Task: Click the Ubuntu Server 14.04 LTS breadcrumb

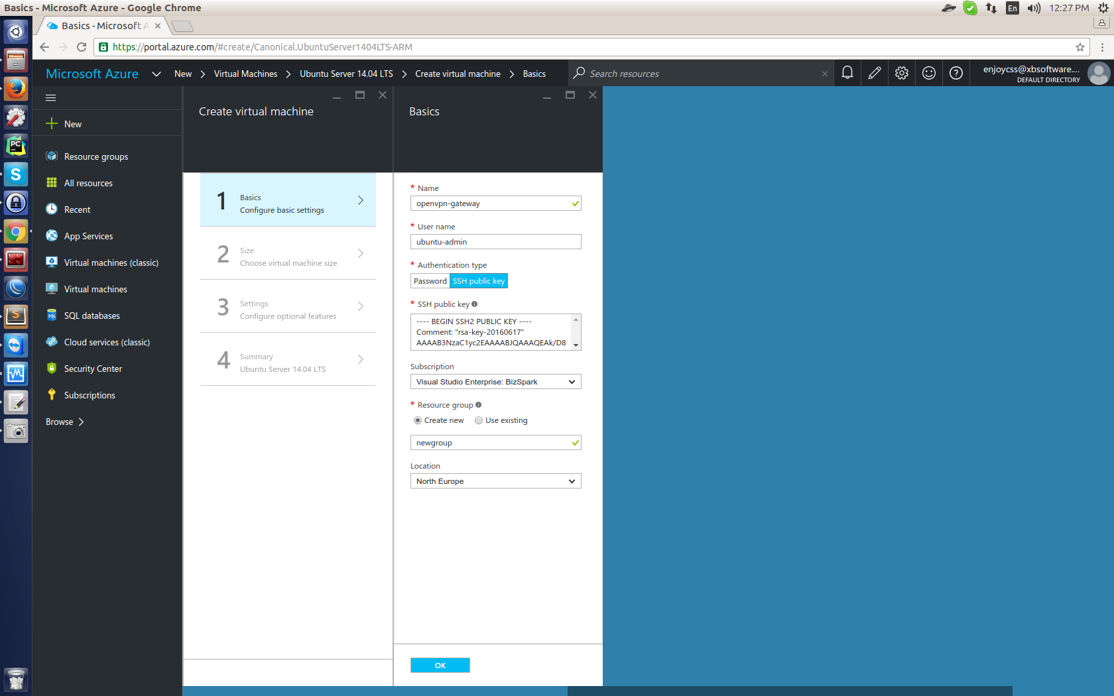Action: click(345, 74)
